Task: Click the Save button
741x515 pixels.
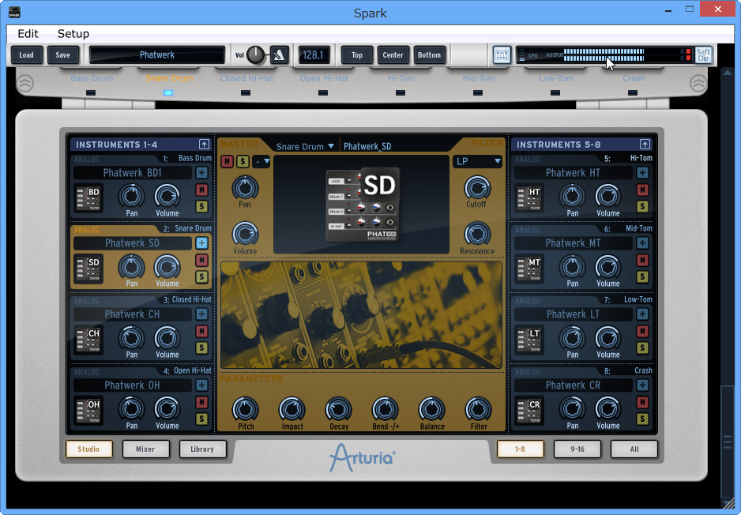Action: (63, 55)
